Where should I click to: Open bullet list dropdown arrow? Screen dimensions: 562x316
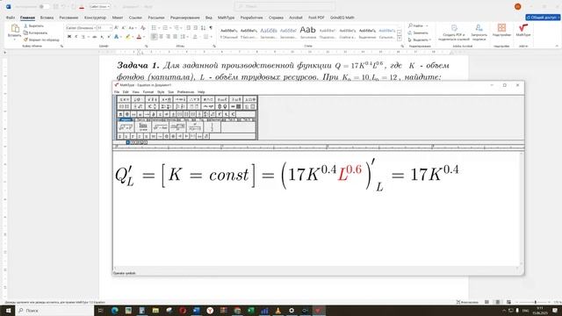pos(159,28)
